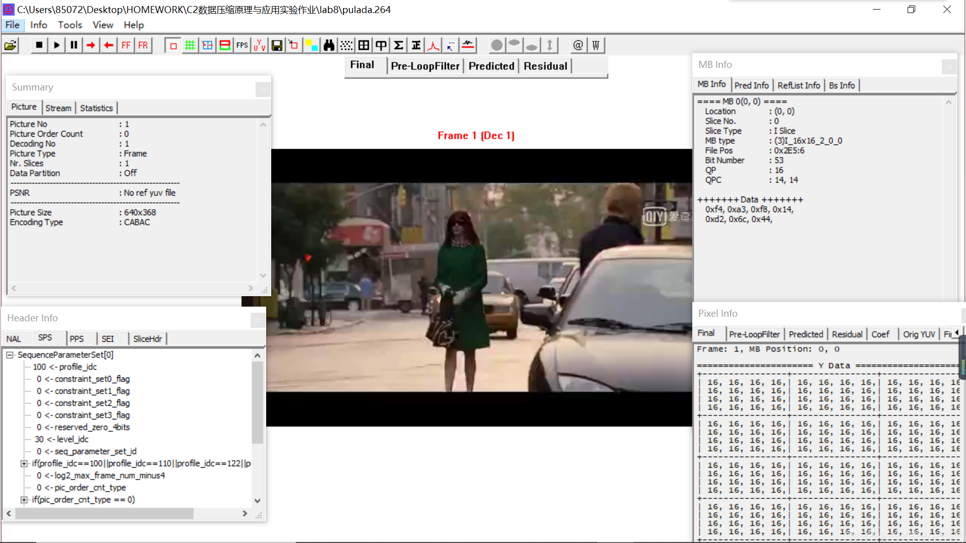Open the Coef tab in Pixel Info
The width and height of the screenshot is (966, 543).
(x=880, y=334)
